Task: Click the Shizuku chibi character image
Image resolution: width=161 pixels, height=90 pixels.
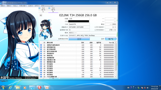Action: pos(46,29)
